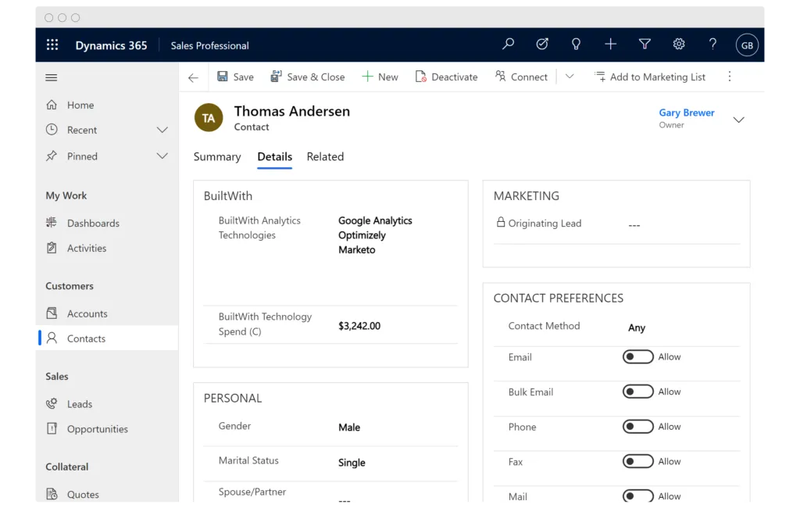Collapse the sidebar with hamburger icon
This screenshot has height=508, width=800.
52,77
